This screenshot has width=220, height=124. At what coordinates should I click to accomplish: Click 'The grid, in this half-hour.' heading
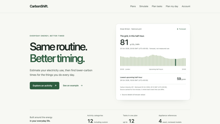point(132,36)
